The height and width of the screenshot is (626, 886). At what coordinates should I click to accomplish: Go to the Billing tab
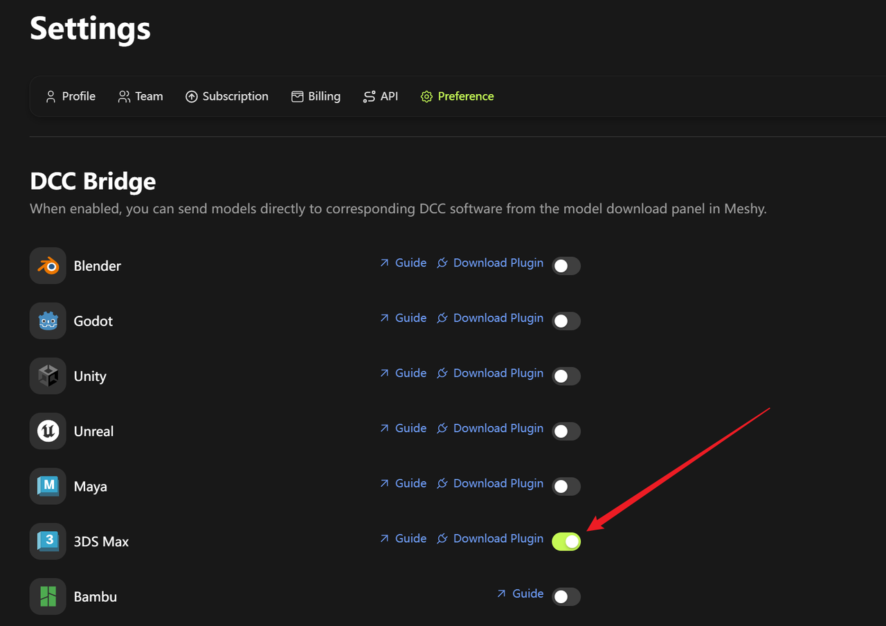click(x=316, y=96)
